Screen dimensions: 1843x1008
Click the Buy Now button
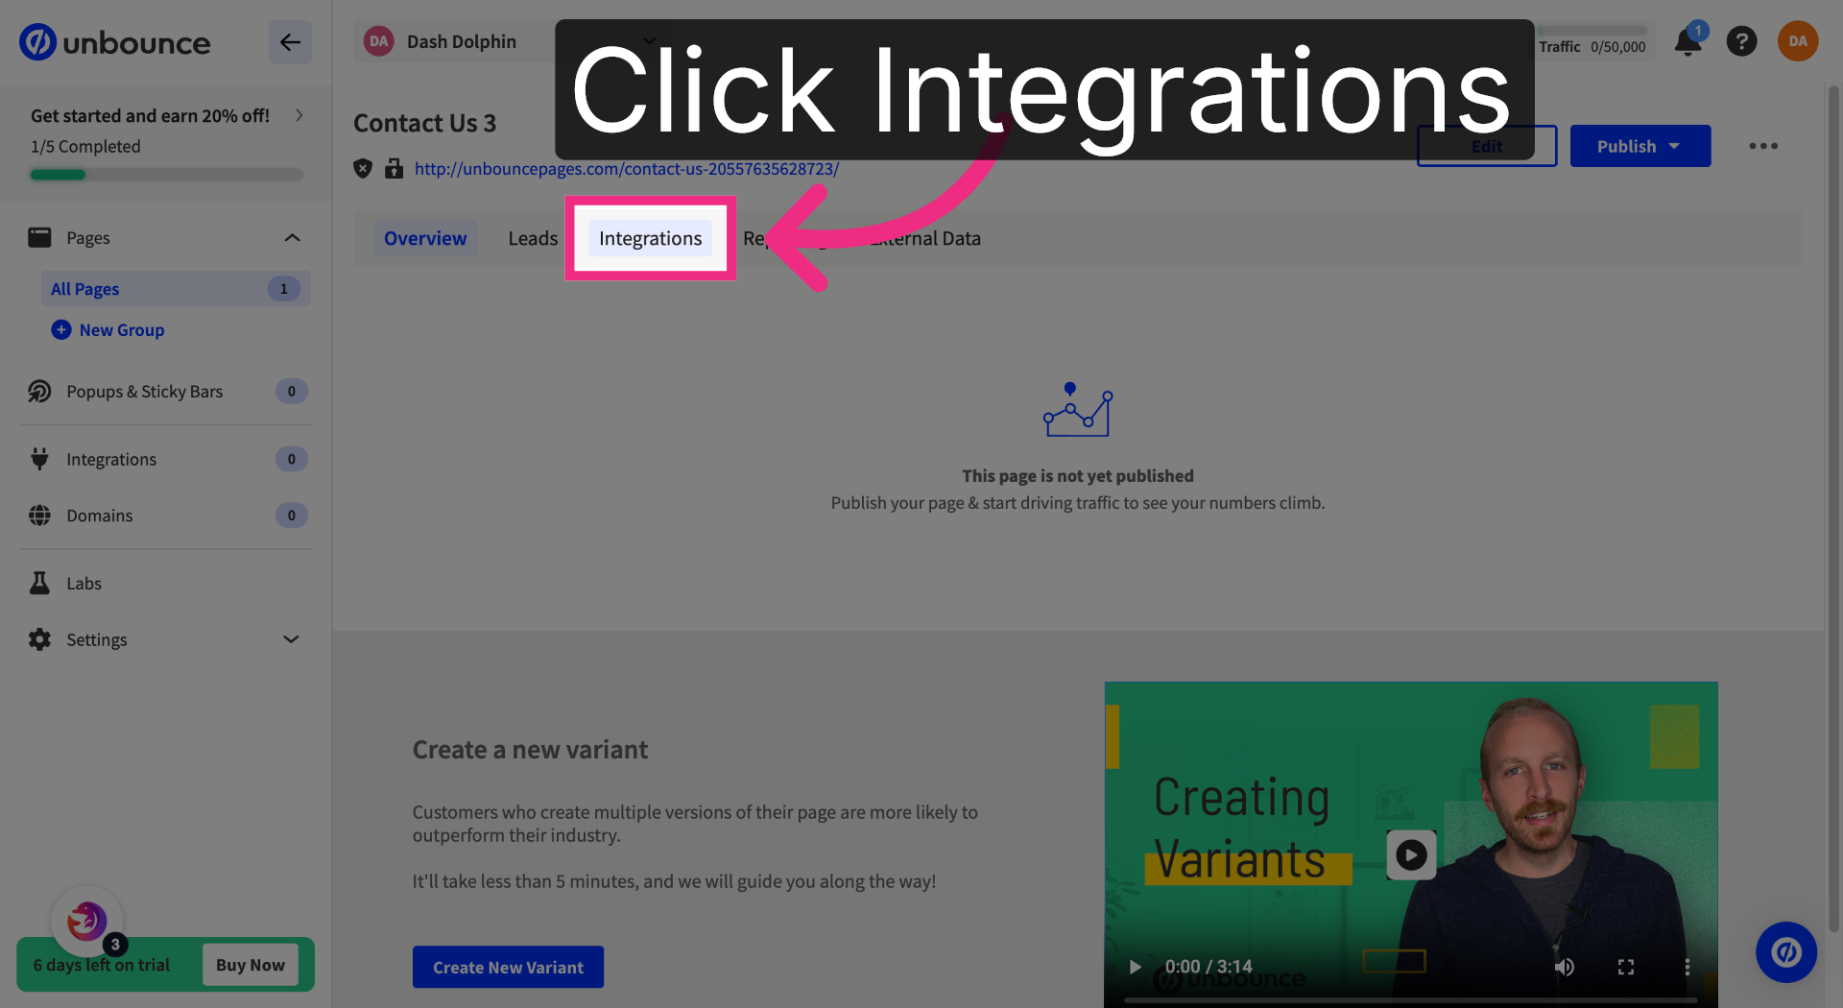251,965
